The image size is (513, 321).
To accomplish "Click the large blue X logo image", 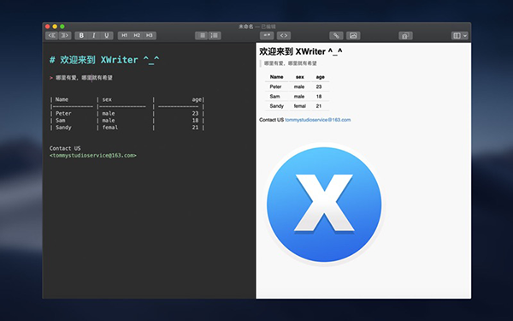I will (324, 205).
